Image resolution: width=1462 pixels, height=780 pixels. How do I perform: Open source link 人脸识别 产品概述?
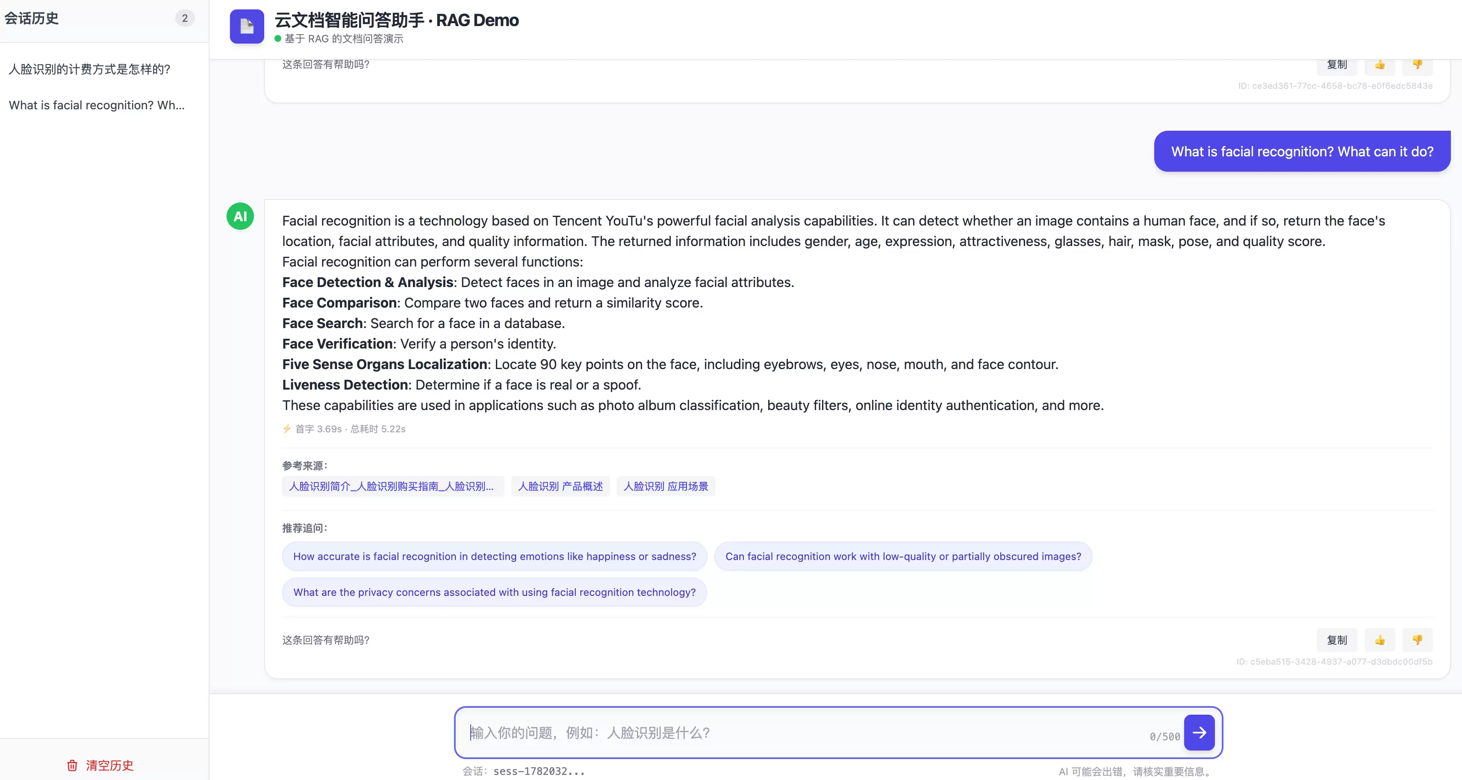click(x=560, y=486)
